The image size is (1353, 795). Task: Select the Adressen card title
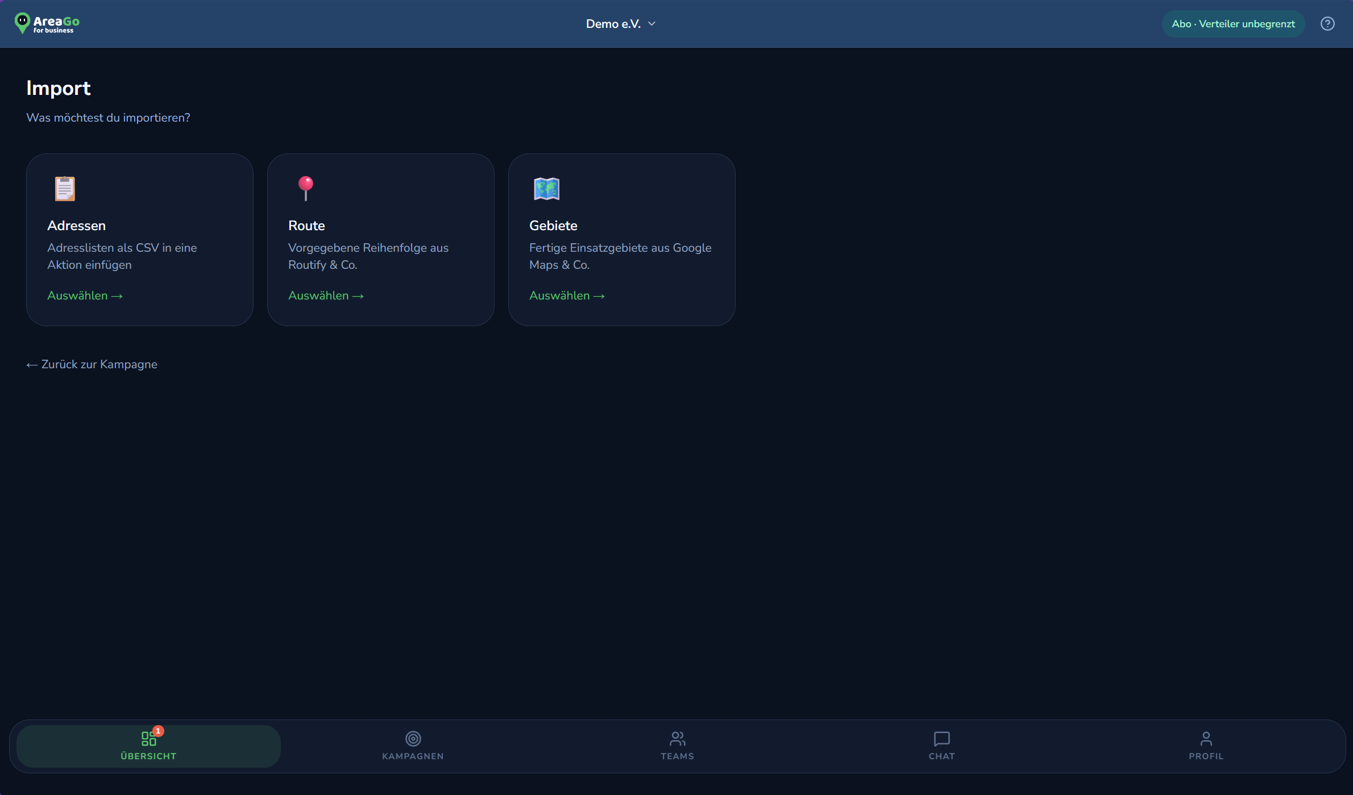(x=76, y=226)
